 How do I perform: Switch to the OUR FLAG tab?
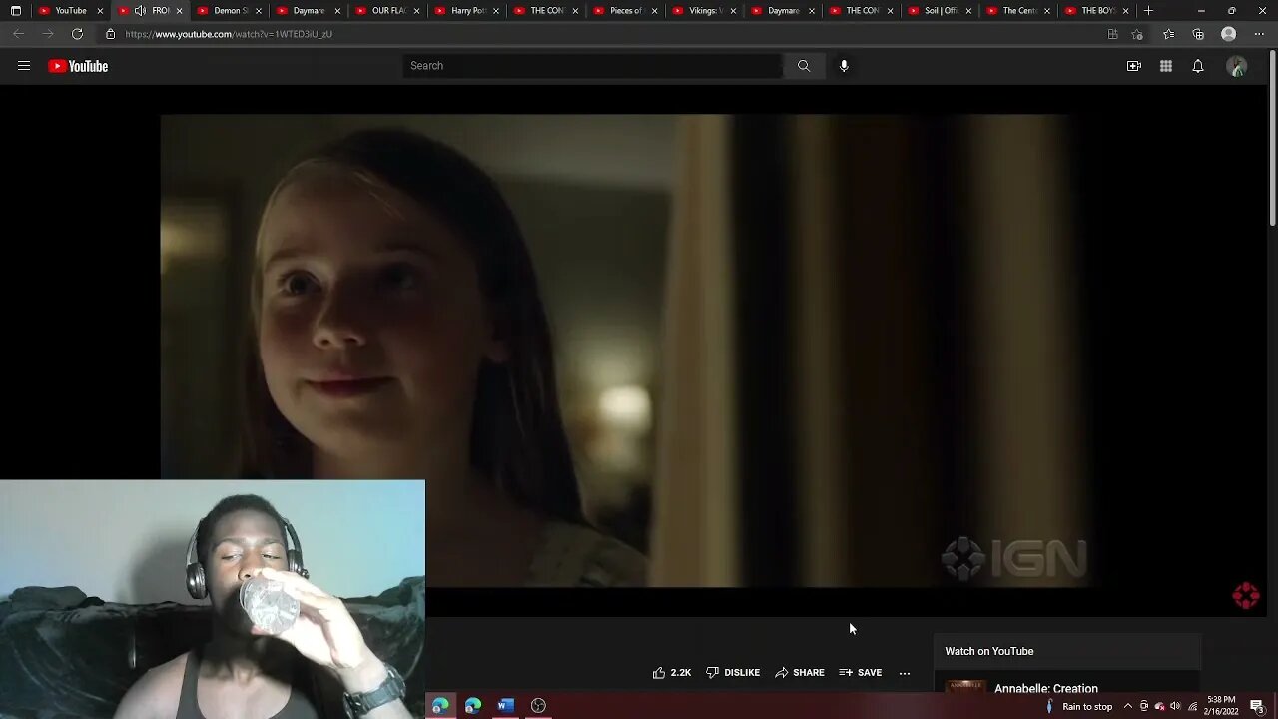[388, 11]
